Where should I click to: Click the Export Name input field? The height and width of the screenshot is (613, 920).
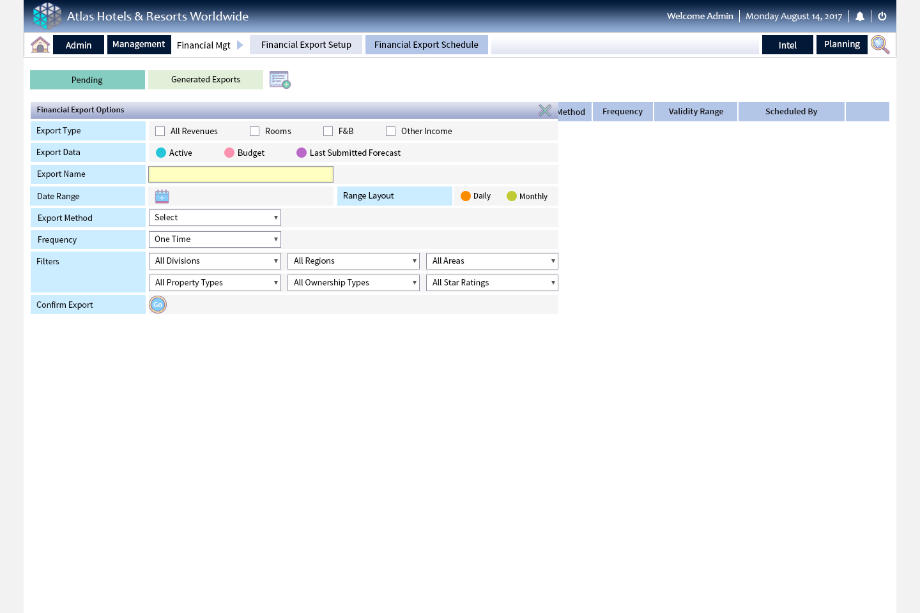[x=241, y=174]
